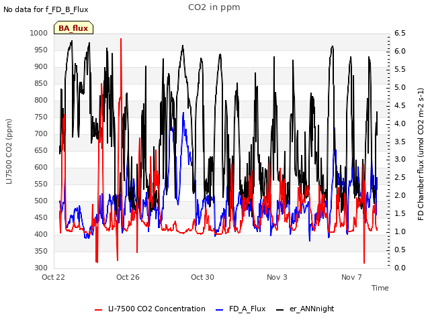Click the red legend line swatch

coord(99,310)
